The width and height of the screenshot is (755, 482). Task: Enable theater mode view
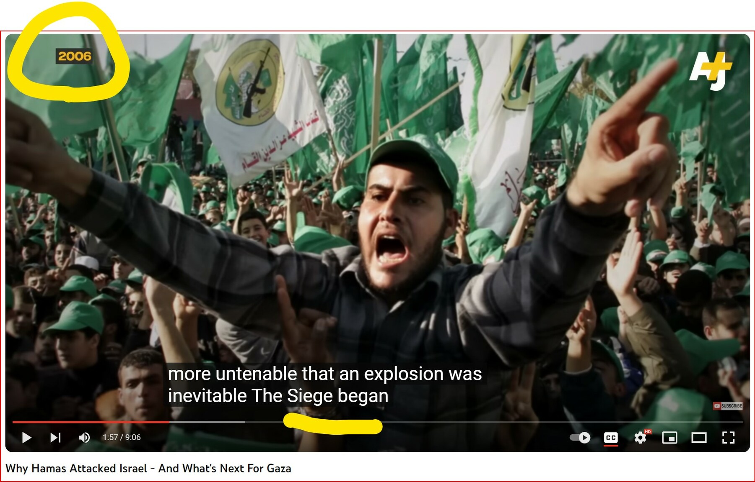(x=699, y=438)
